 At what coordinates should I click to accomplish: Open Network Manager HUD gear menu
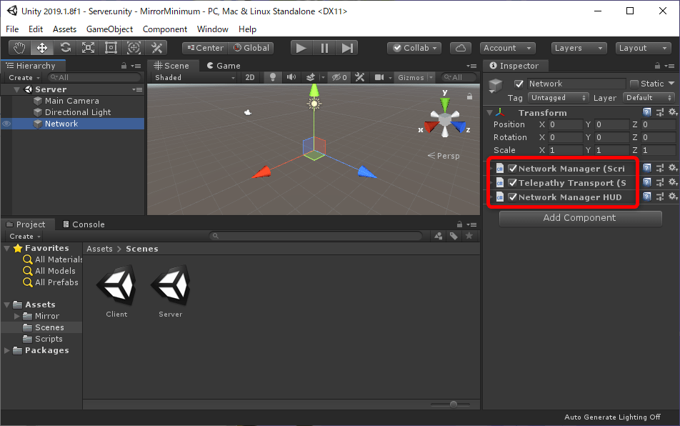pos(673,197)
